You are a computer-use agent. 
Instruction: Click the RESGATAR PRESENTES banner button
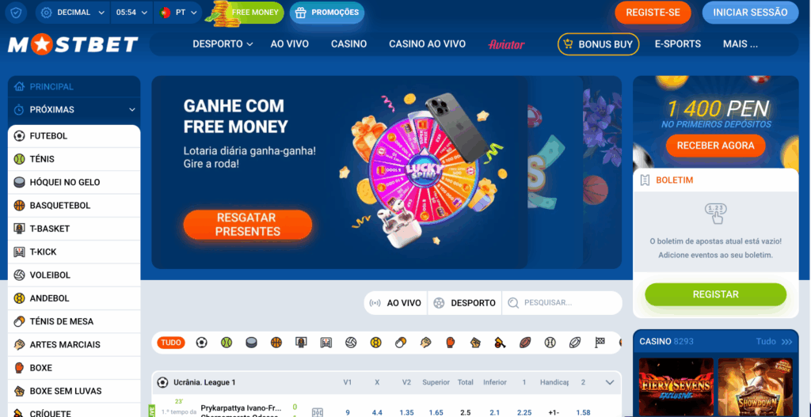click(x=248, y=225)
